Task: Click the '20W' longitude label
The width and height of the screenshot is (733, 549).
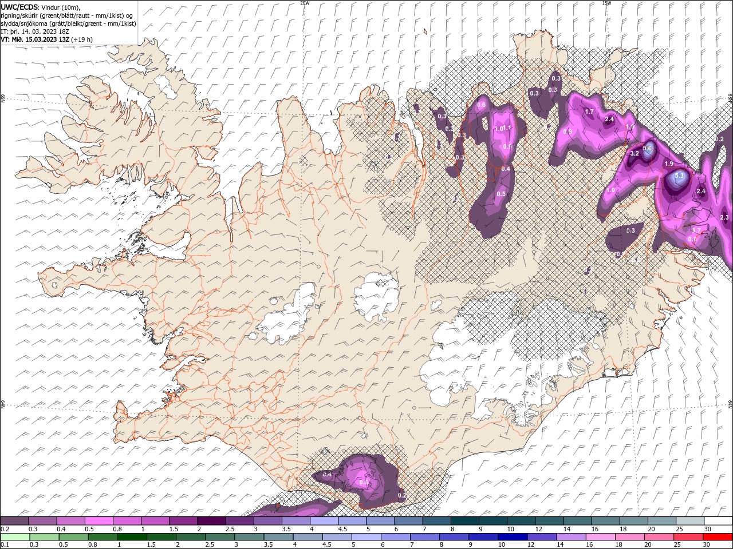Action: point(305,3)
